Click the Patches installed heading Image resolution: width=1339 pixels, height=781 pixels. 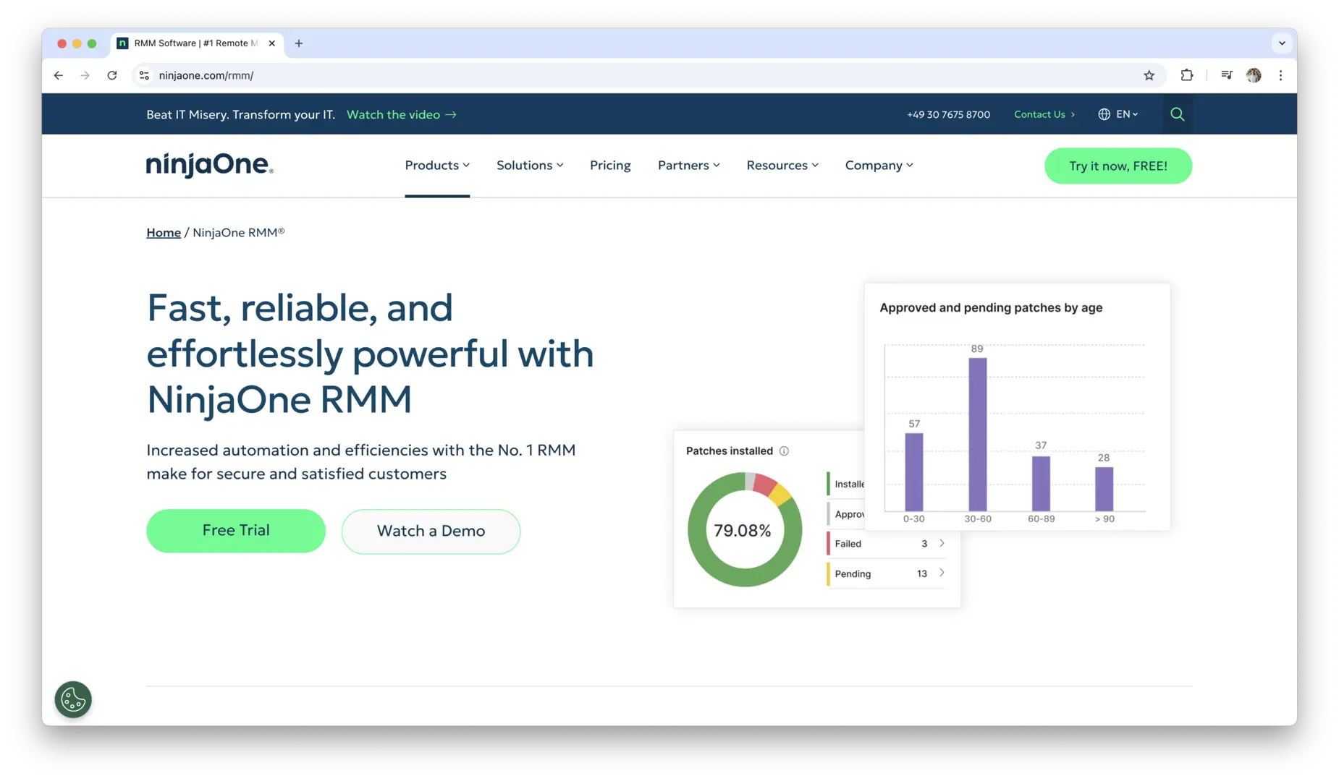pos(730,451)
